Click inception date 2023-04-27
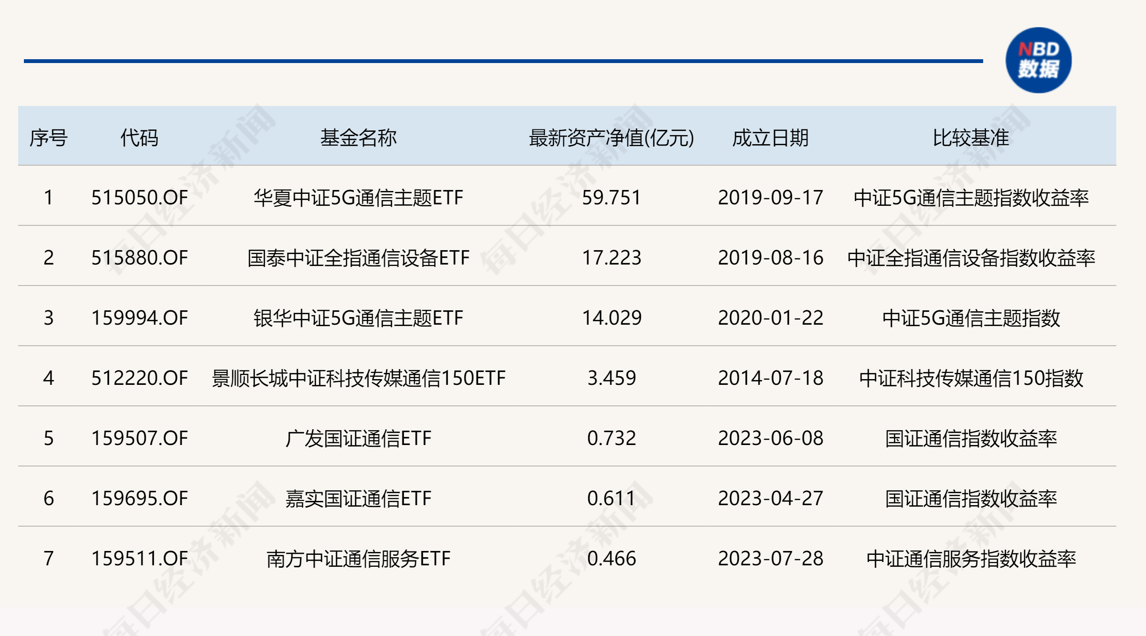 (770, 498)
